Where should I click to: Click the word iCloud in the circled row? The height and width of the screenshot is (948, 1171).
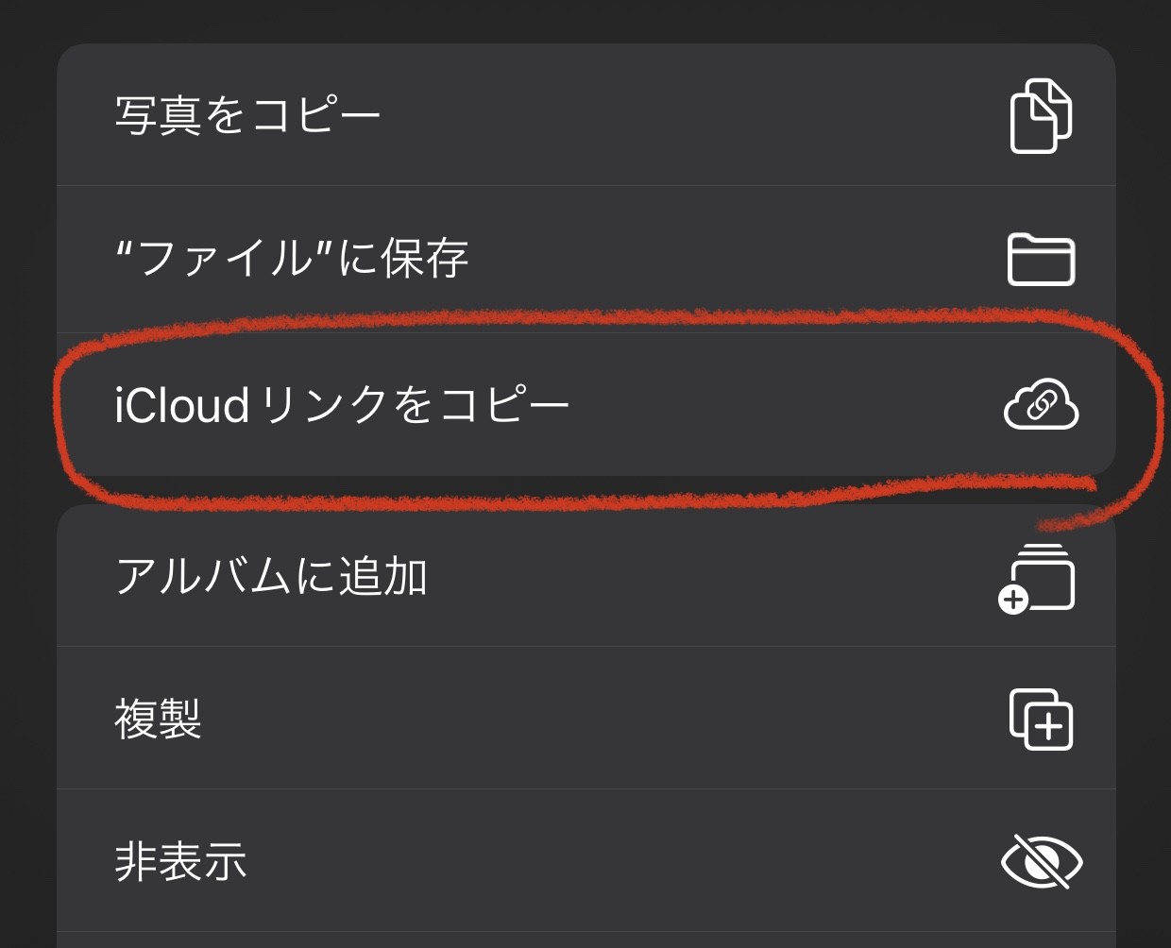[x=182, y=405]
